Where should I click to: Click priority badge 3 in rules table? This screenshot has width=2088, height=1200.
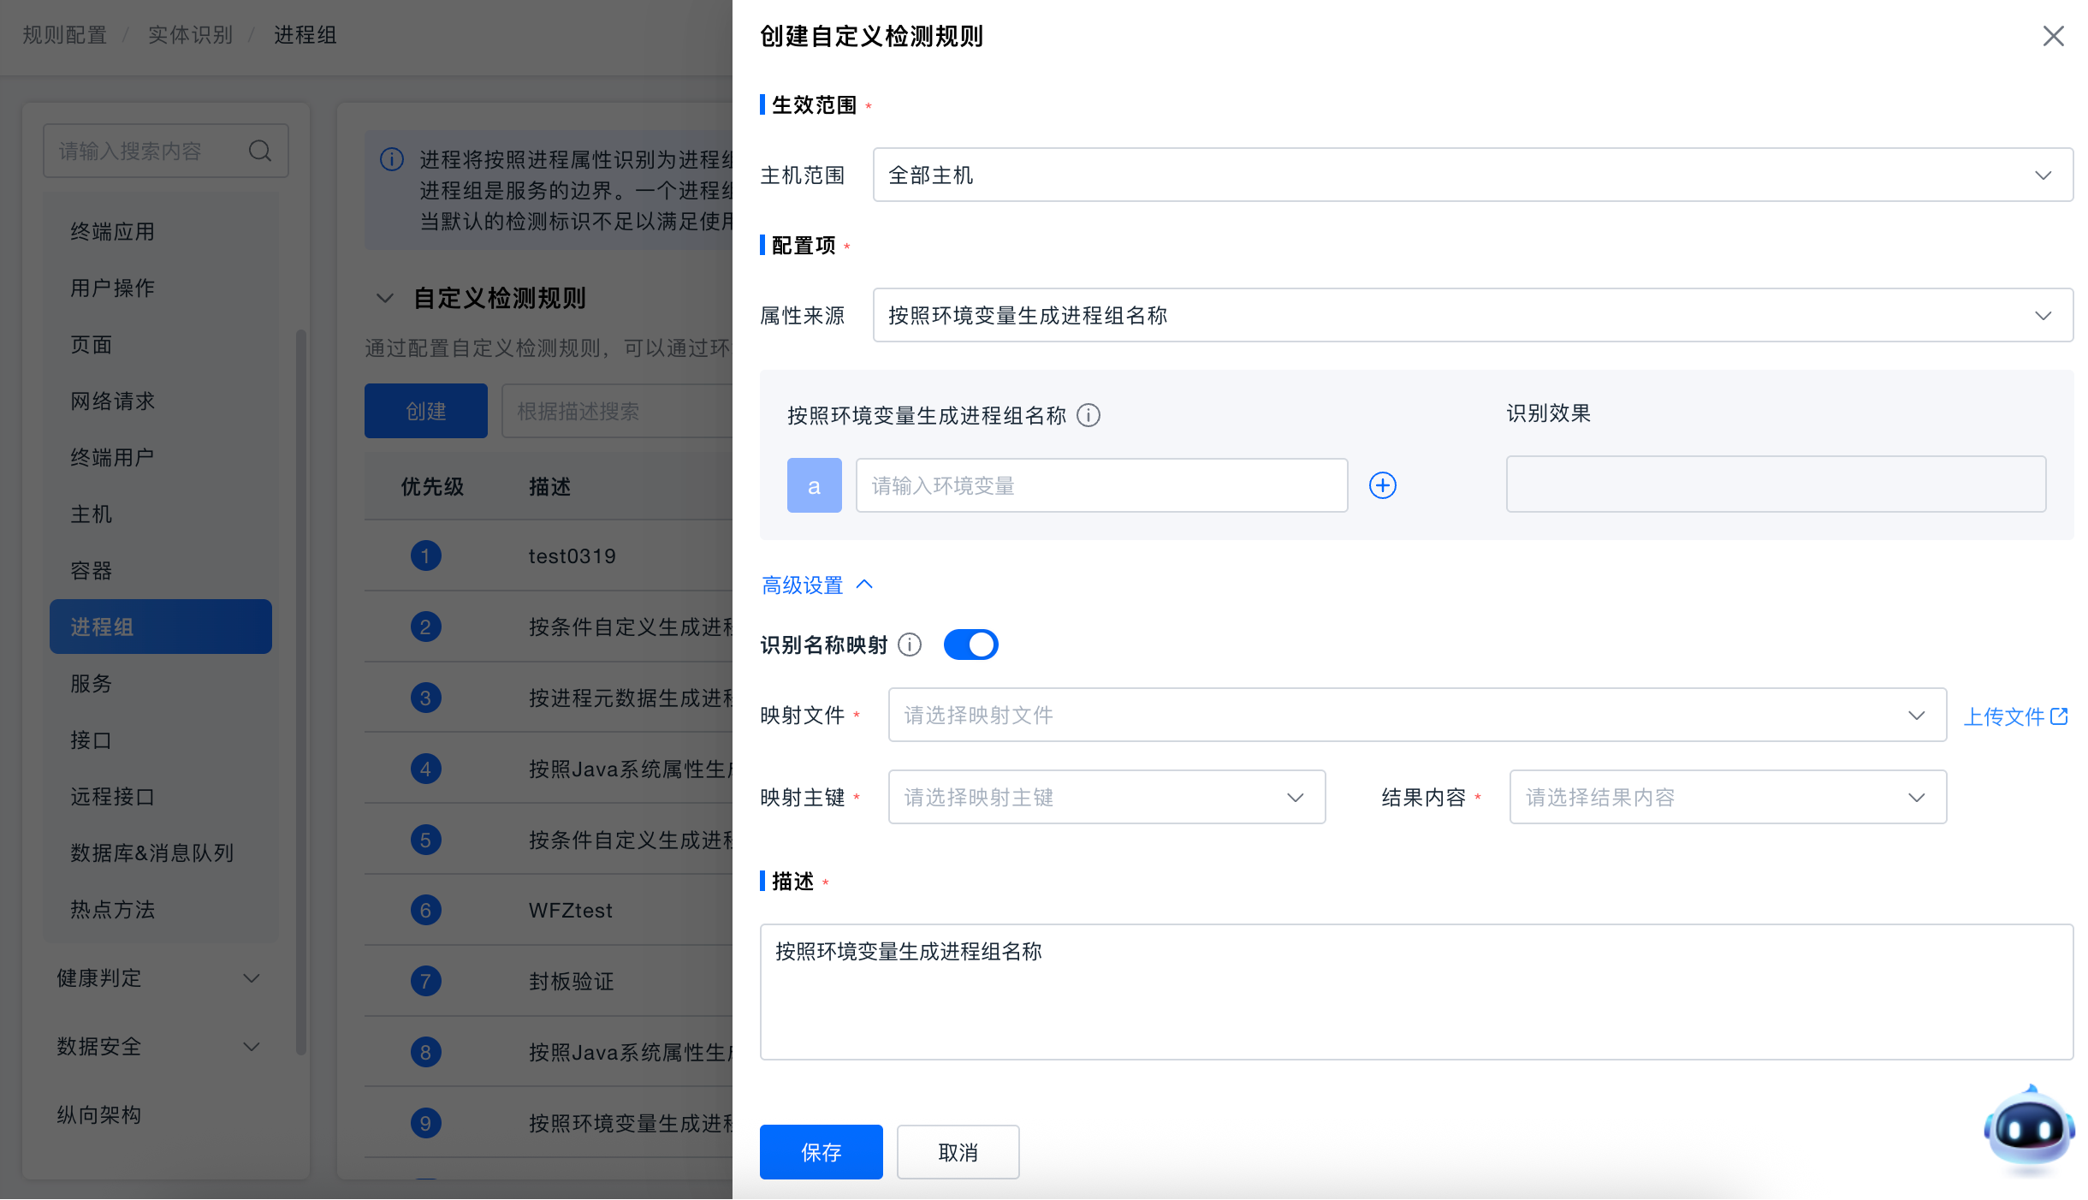[425, 698]
